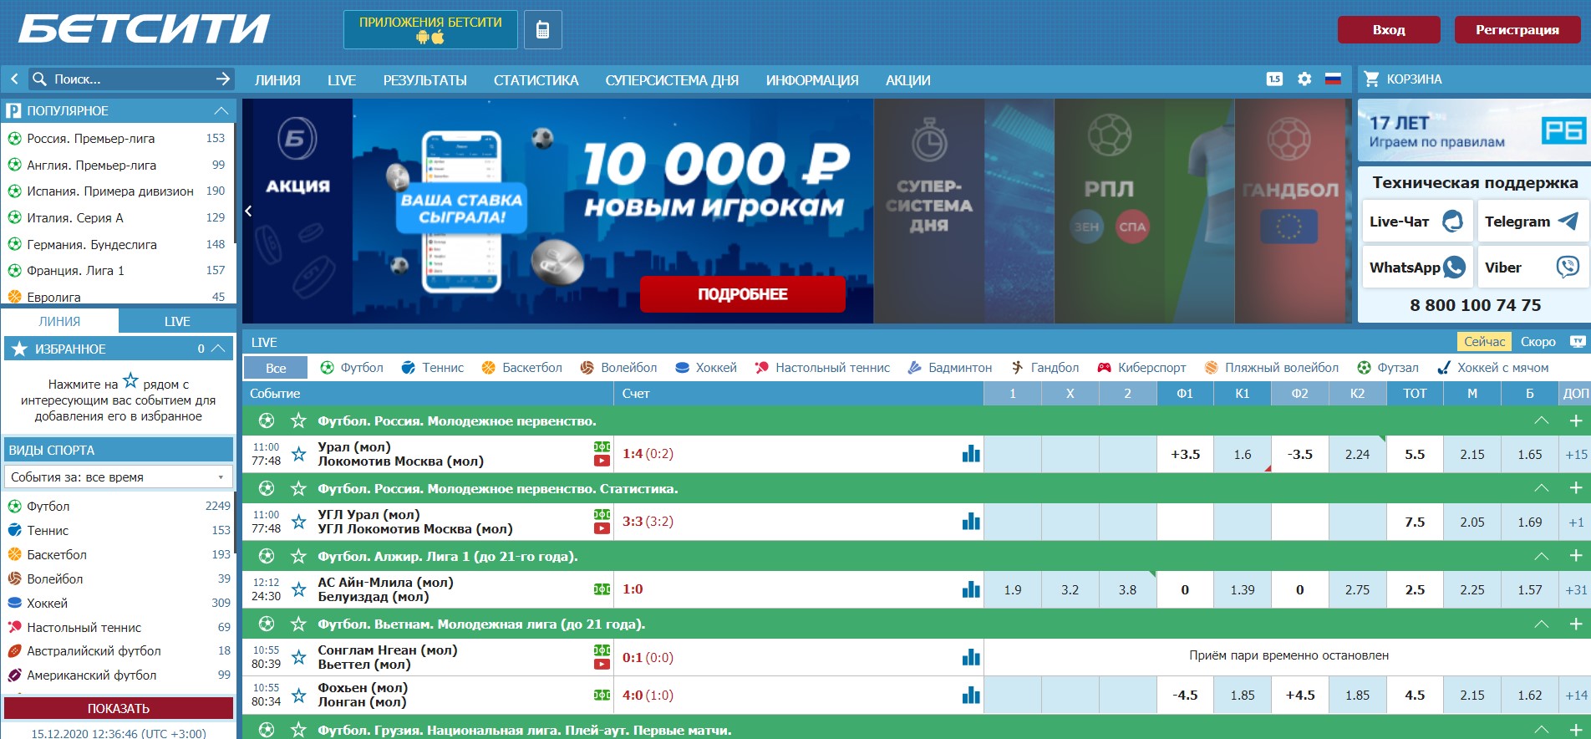Expand plus for Молодежное первенство Статистика section

(1576, 488)
